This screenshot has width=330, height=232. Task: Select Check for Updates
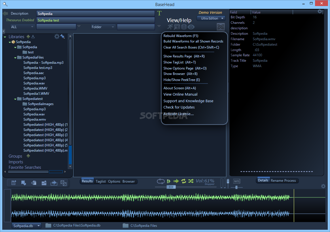point(179,107)
